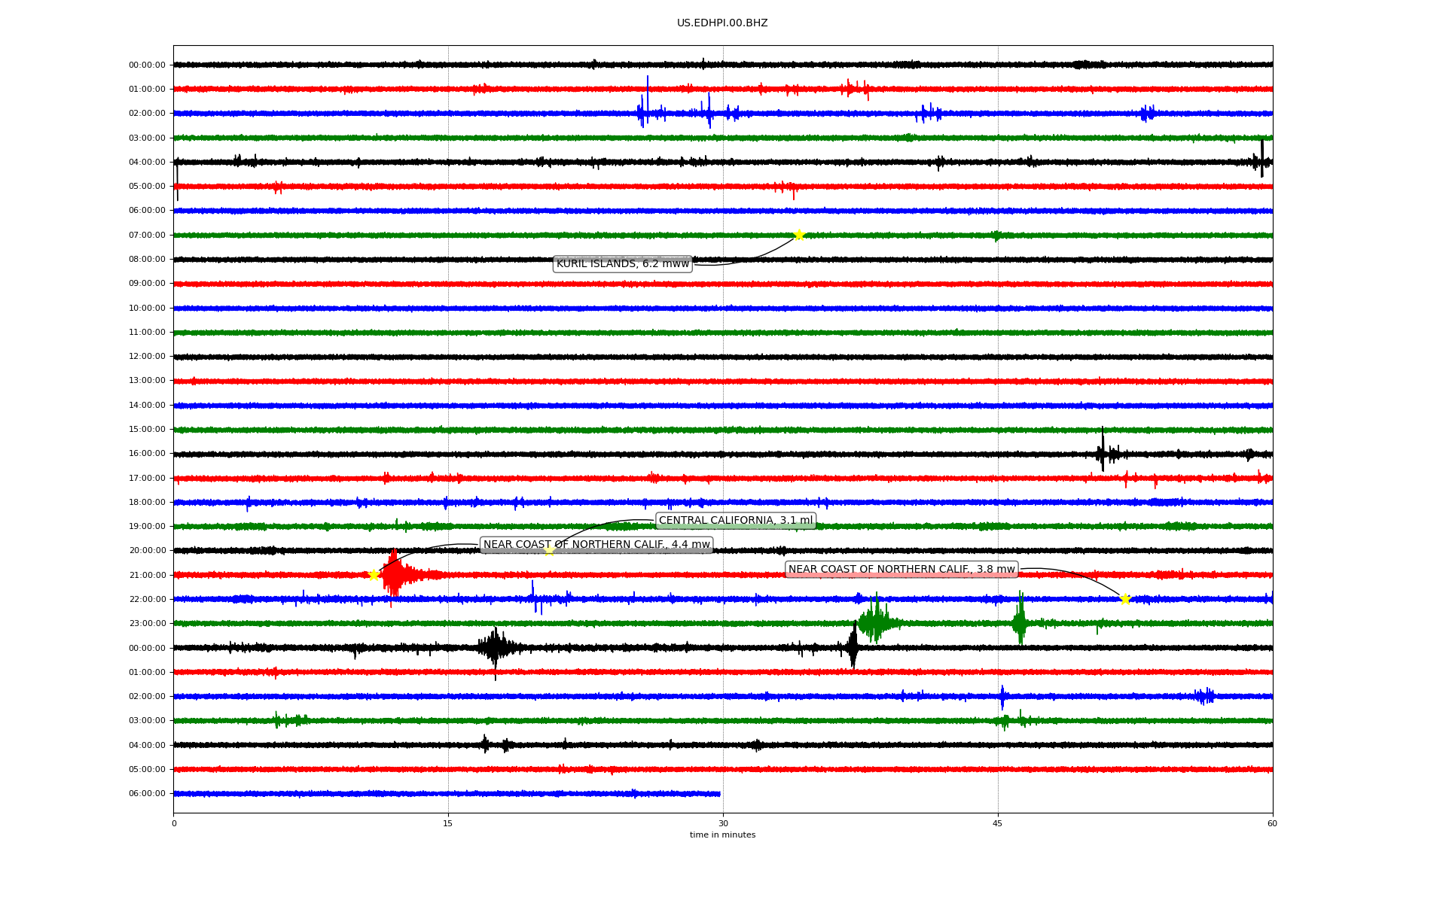This screenshot has width=1446, height=903.
Task: Click the 06:00:00 label on the last row
Action: point(147,793)
